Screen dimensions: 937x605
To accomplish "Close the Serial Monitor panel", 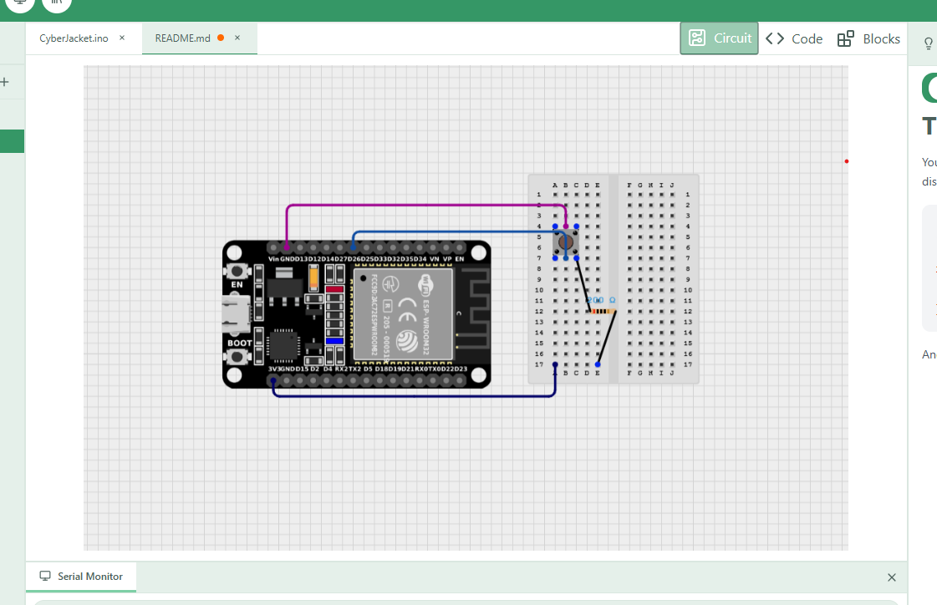I will 891,577.
